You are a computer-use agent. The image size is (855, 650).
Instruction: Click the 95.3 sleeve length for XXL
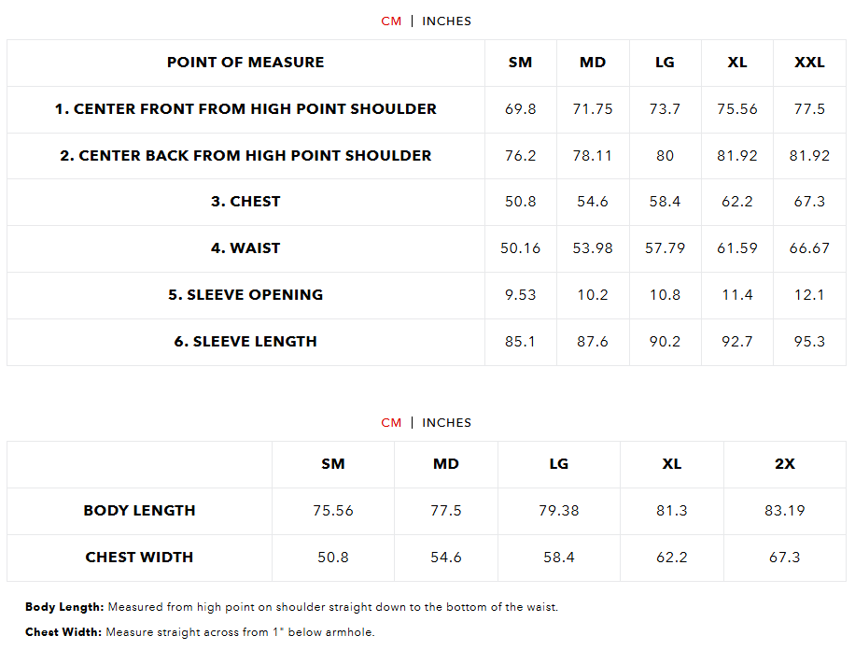click(x=809, y=342)
